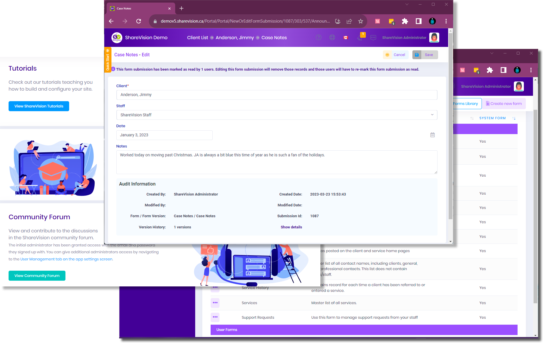The image size is (543, 343).
Task: Click the Case Notes page vertical scrollbar
Action: [450, 126]
